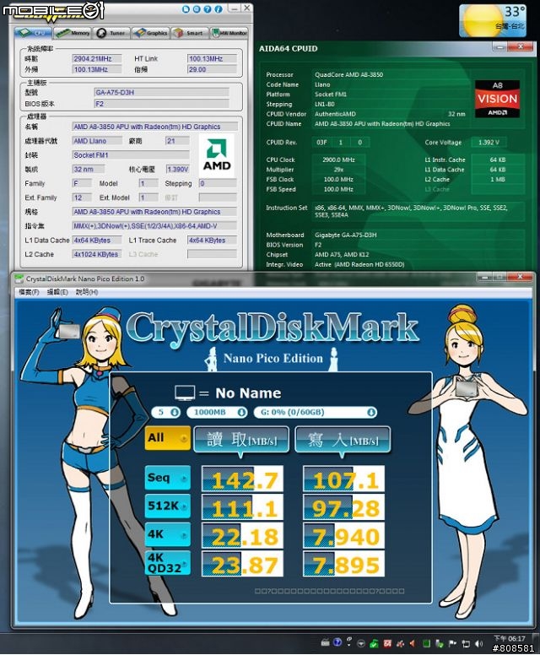Click AIDA64 Platform value Socket FM1
The height and width of the screenshot is (655, 540).
coord(331,95)
